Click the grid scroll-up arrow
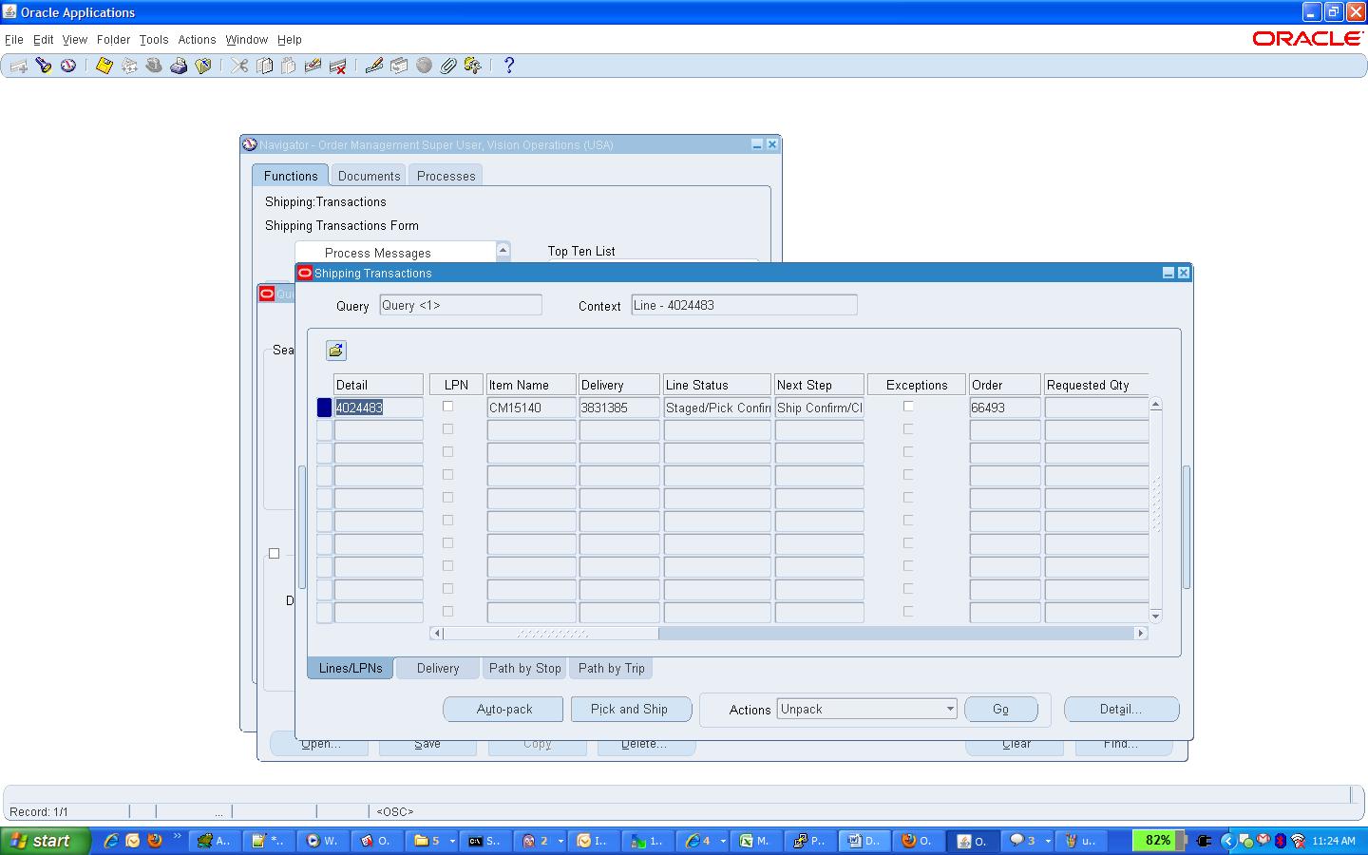The width and height of the screenshot is (1368, 855). (x=1155, y=405)
